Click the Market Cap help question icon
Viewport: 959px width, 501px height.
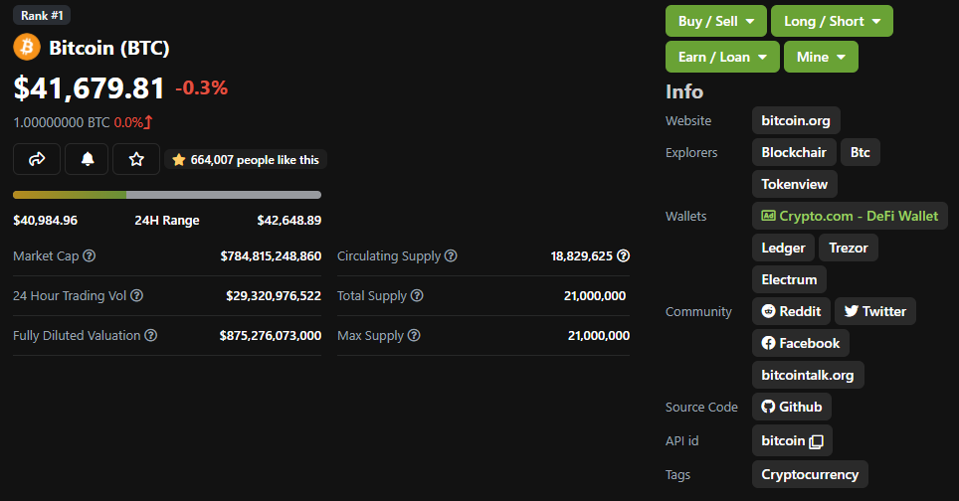point(90,255)
